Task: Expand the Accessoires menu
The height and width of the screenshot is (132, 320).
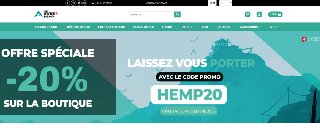Action: pyautogui.click(x=251, y=27)
